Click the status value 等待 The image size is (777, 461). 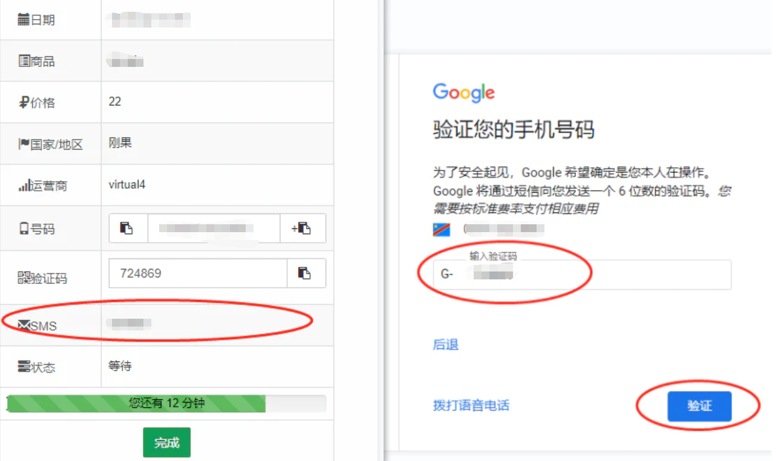[120, 366]
